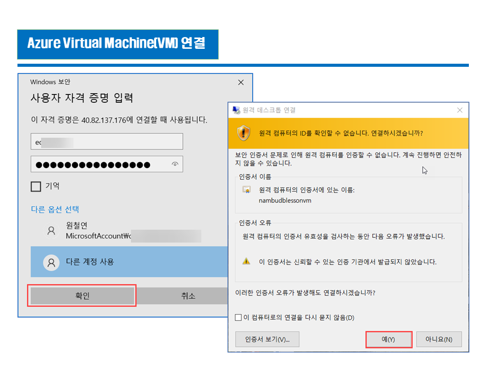Click the 아니요(N) button
The width and height of the screenshot is (493, 370).
439,339
